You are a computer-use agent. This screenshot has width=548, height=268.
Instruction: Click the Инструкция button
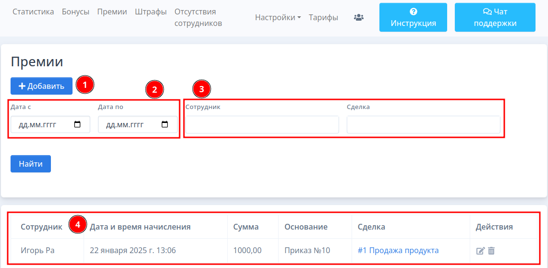(413, 17)
